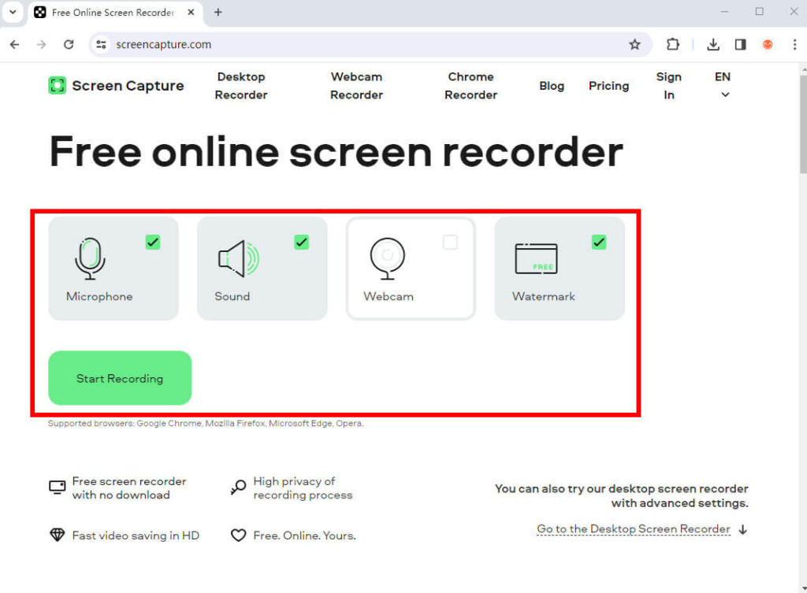Open the site information view in the address bar
Screen dimensions: 807x593
point(102,45)
